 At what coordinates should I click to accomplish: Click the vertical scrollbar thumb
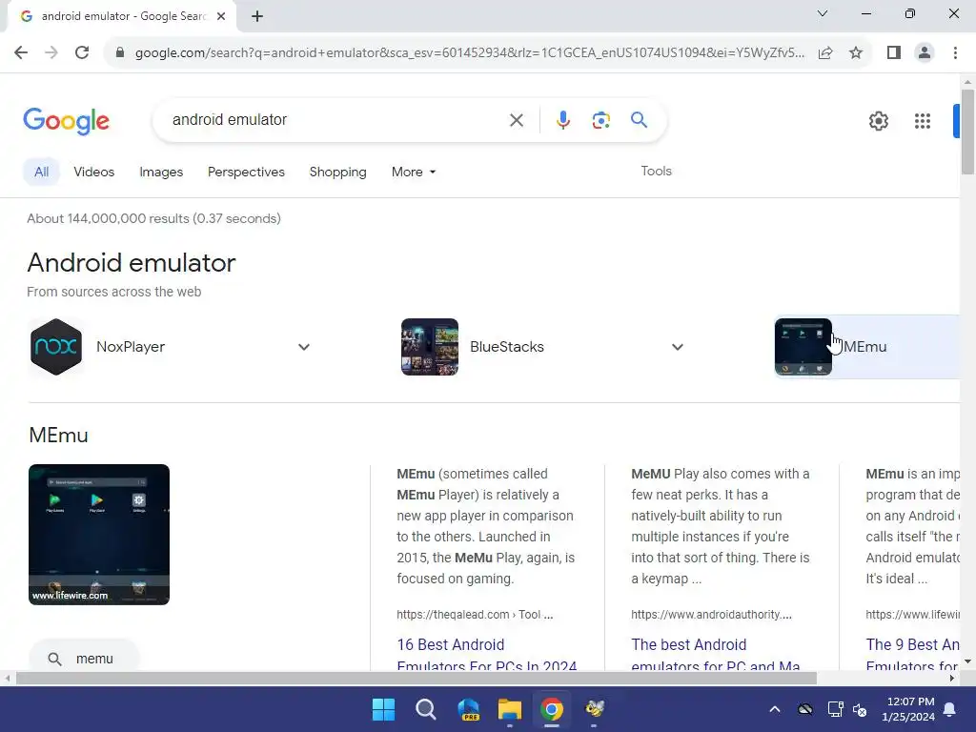[967, 132]
